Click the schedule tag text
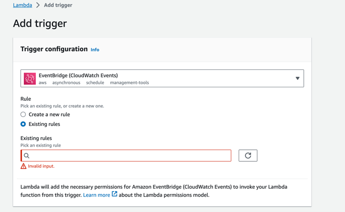 (95, 83)
